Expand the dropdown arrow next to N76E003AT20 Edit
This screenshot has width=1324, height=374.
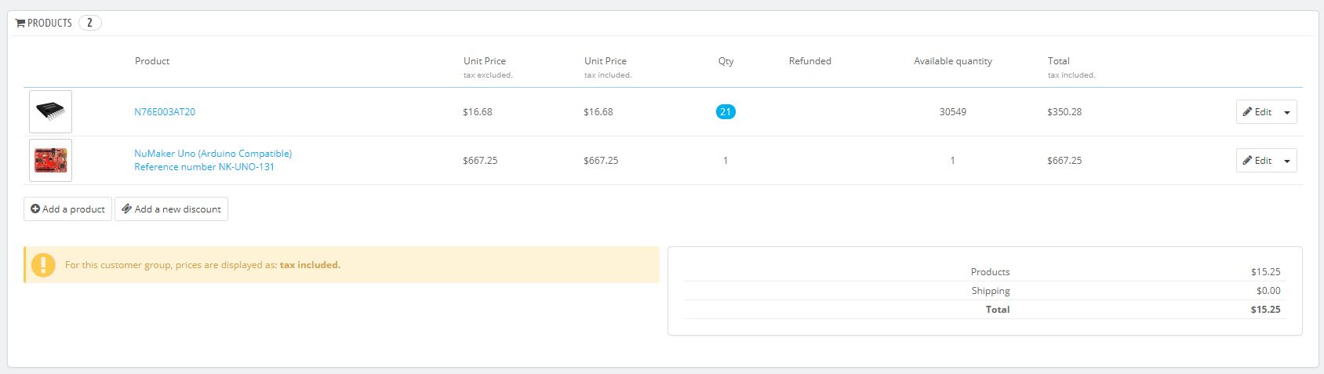pyautogui.click(x=1287, y=112)
